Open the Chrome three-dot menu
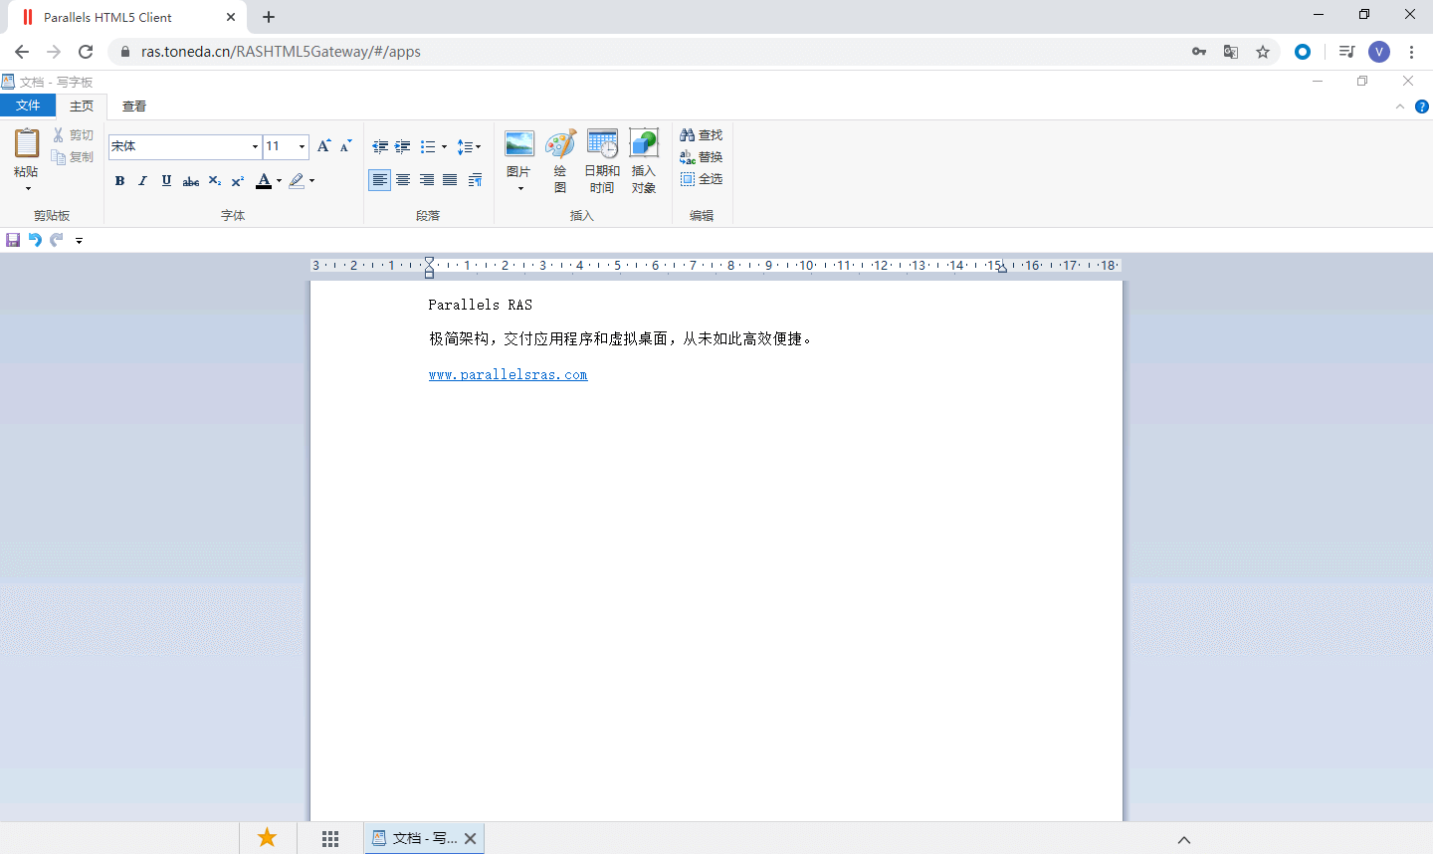 pyautogui.click(x=1411, y=52)
